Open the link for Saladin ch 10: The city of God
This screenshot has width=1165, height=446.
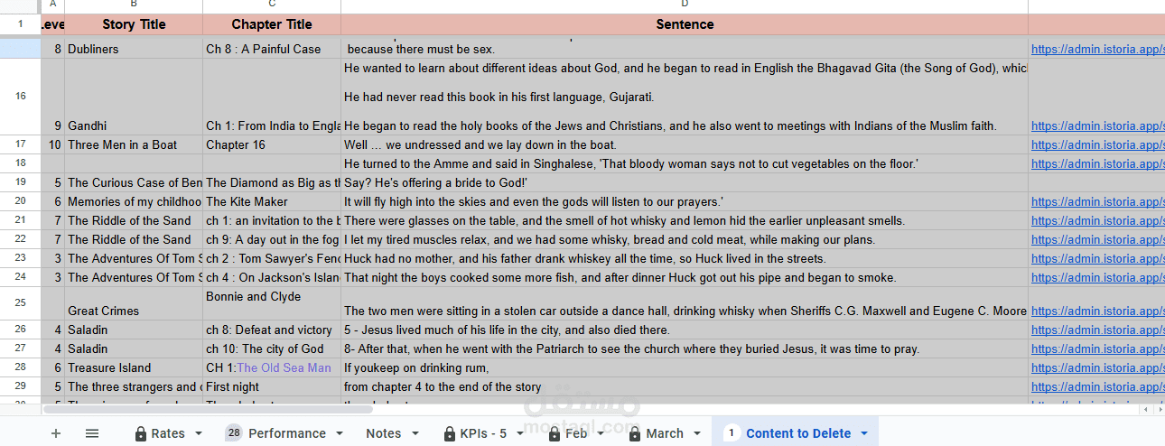1097,348
